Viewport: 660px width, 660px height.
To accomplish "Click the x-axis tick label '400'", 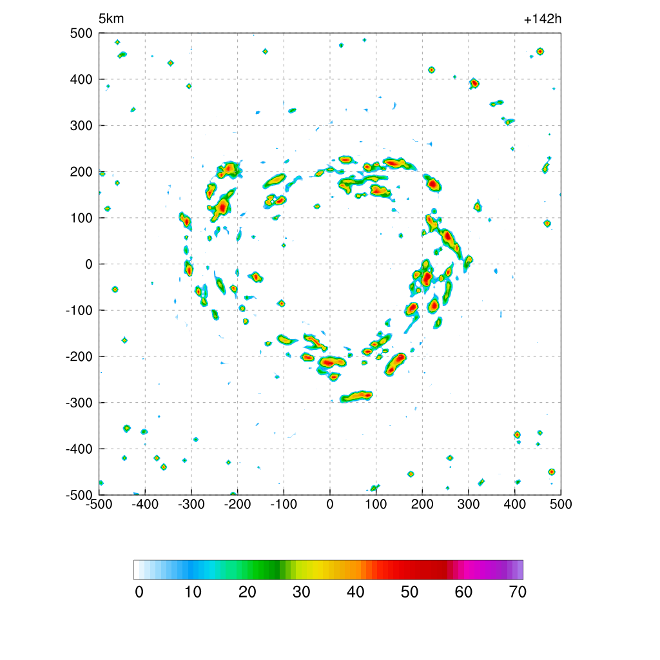I will [515, 504].
